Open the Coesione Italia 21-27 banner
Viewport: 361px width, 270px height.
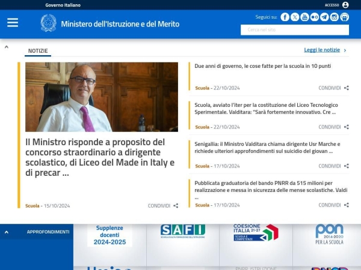click(x=256, y=232)
